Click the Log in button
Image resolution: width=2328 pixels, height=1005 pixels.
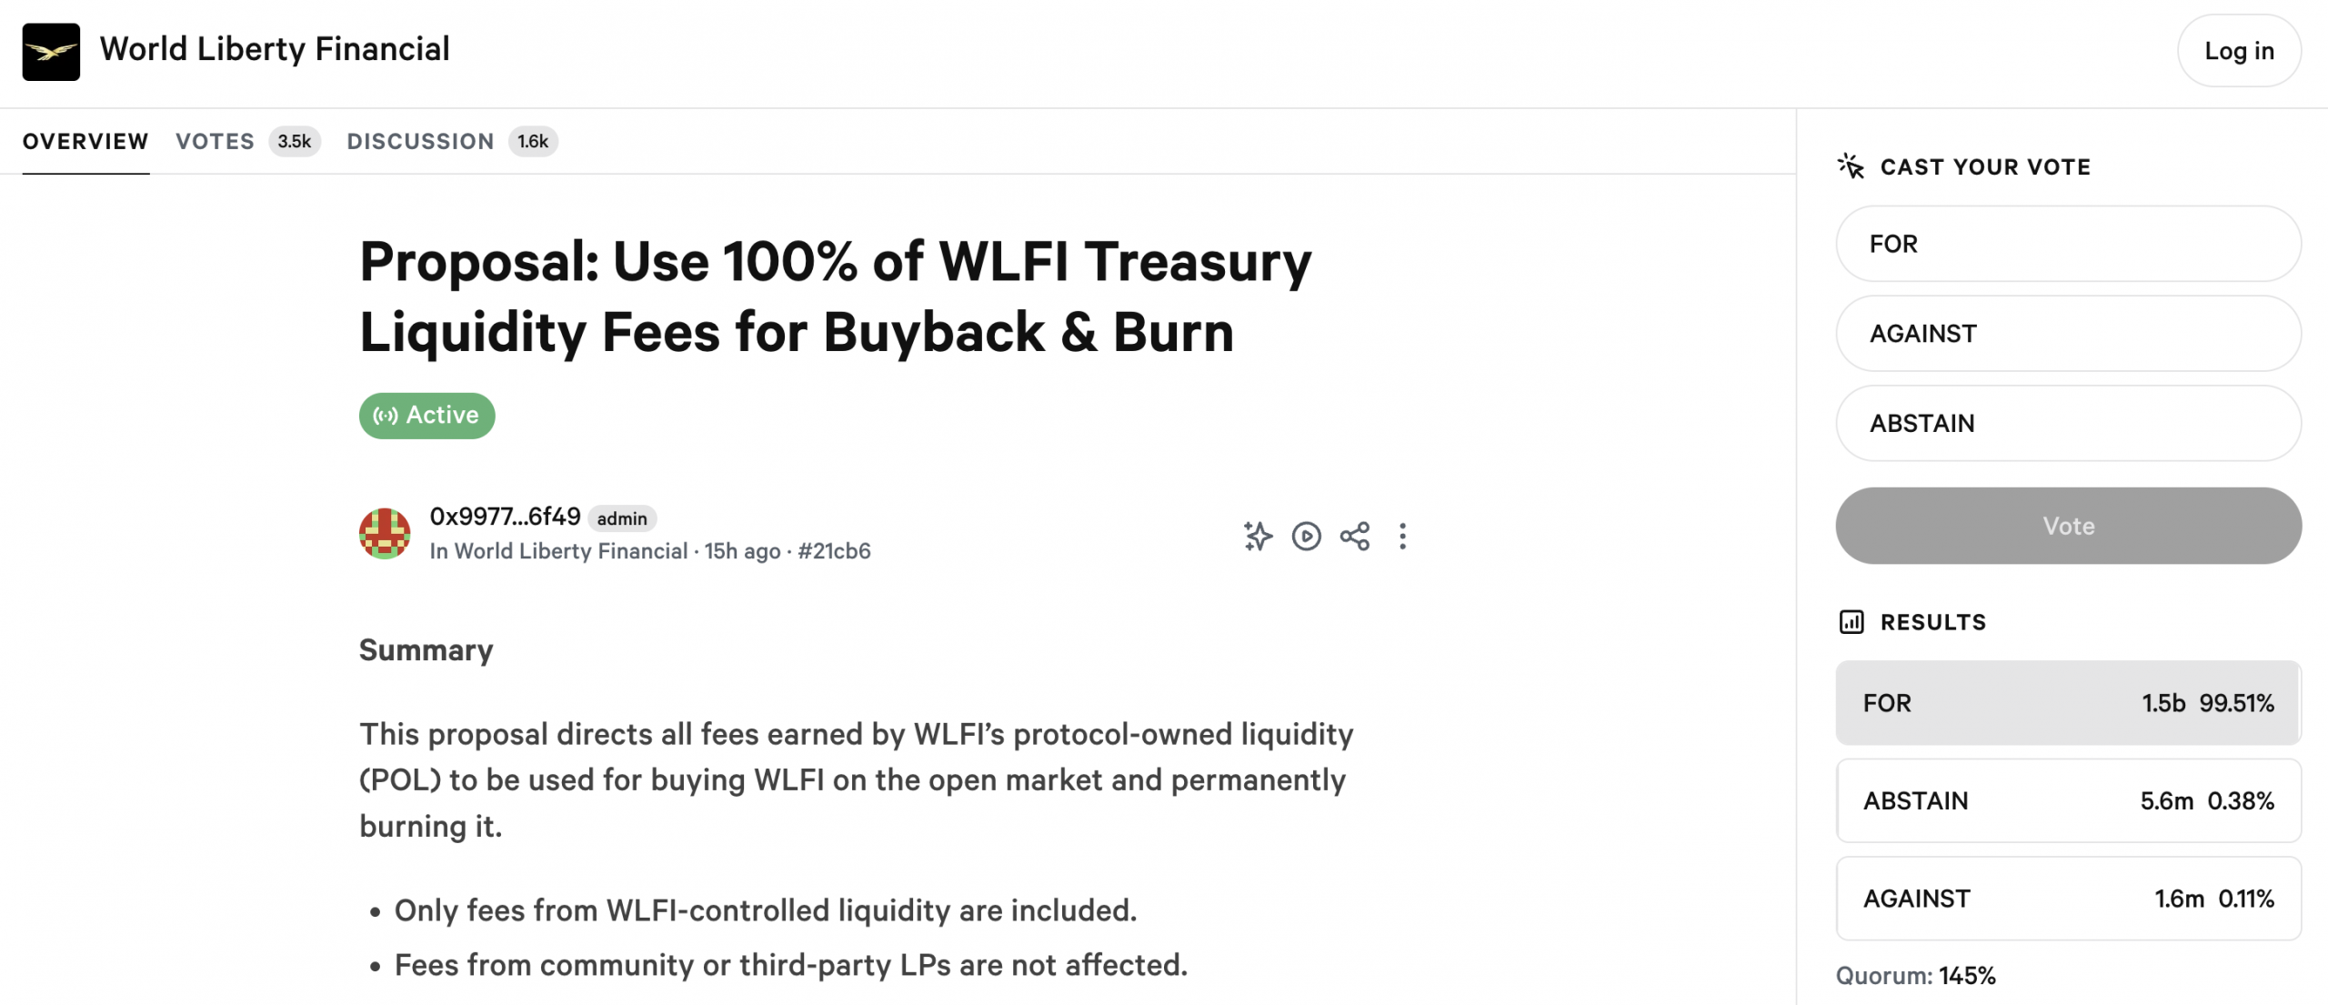pyautogui.click(x=2238, y=51)
